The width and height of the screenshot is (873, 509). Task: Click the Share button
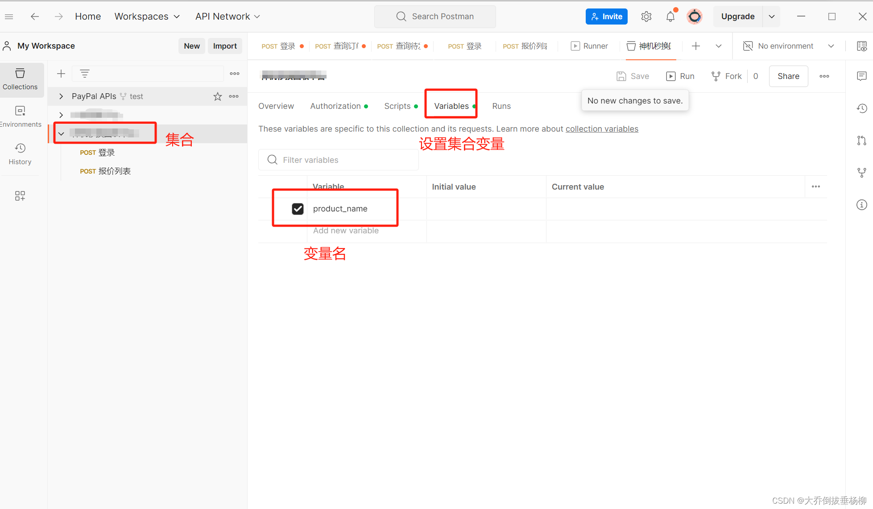(788, 76)
